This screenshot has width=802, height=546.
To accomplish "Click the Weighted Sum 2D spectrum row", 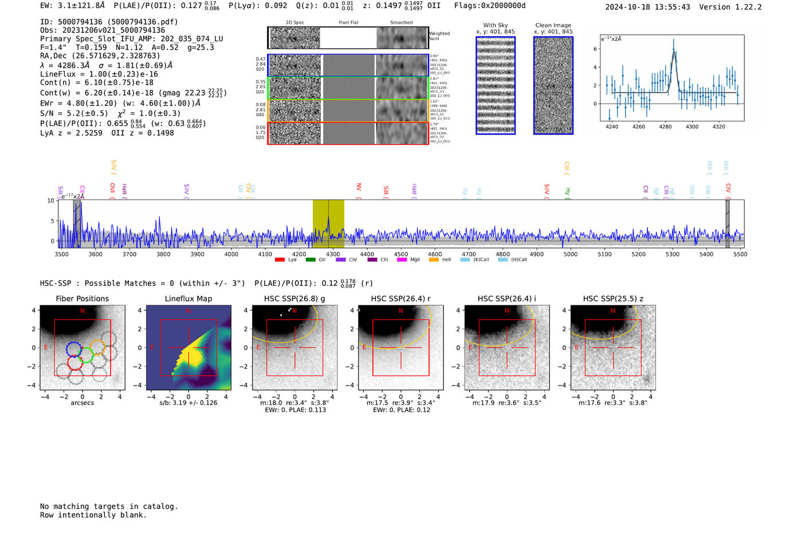I will click(x=348, y=38).
